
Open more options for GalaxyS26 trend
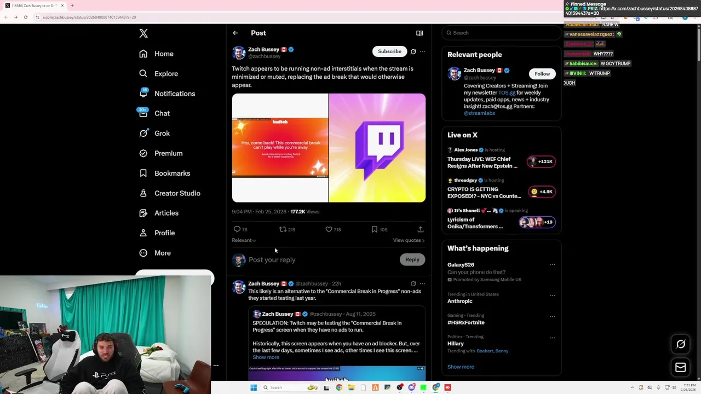point(552,265)
